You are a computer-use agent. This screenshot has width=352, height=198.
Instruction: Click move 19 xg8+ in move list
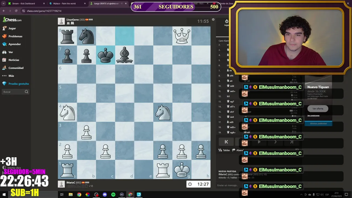231,133
